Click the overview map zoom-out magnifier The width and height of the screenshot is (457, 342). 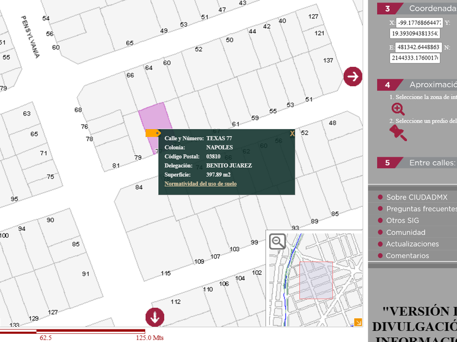pos(277,241)
